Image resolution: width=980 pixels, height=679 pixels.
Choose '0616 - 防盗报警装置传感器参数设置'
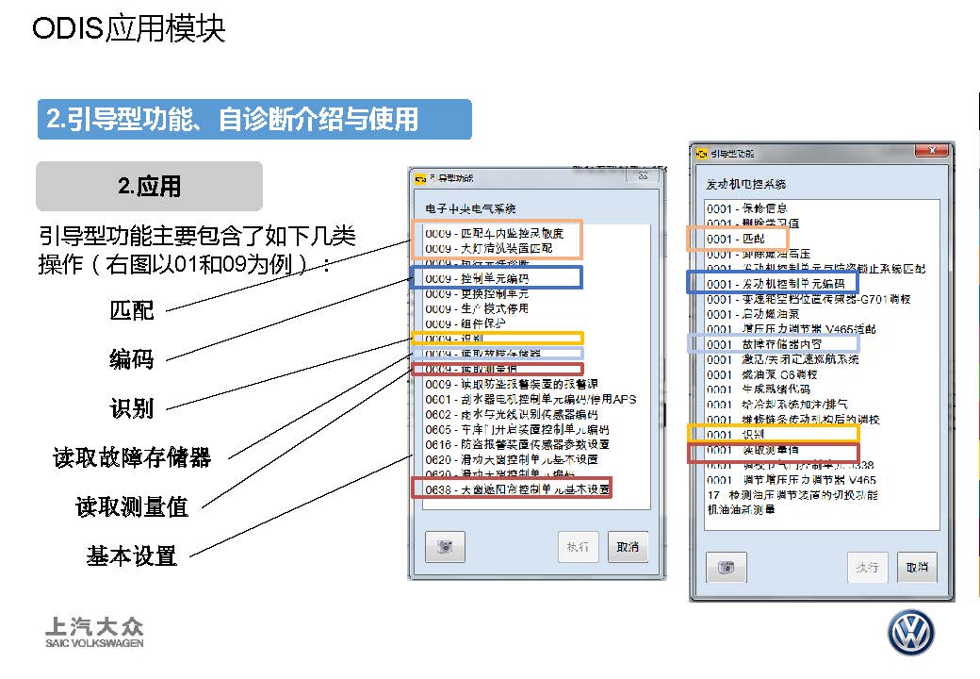tap(517, 444)
